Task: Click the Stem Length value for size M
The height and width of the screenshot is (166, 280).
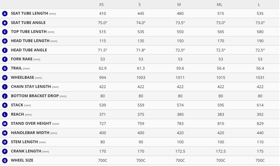Action: 180,142
